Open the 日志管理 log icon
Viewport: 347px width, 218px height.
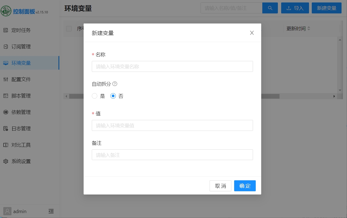pyautogui.click(x=6, y=128)
